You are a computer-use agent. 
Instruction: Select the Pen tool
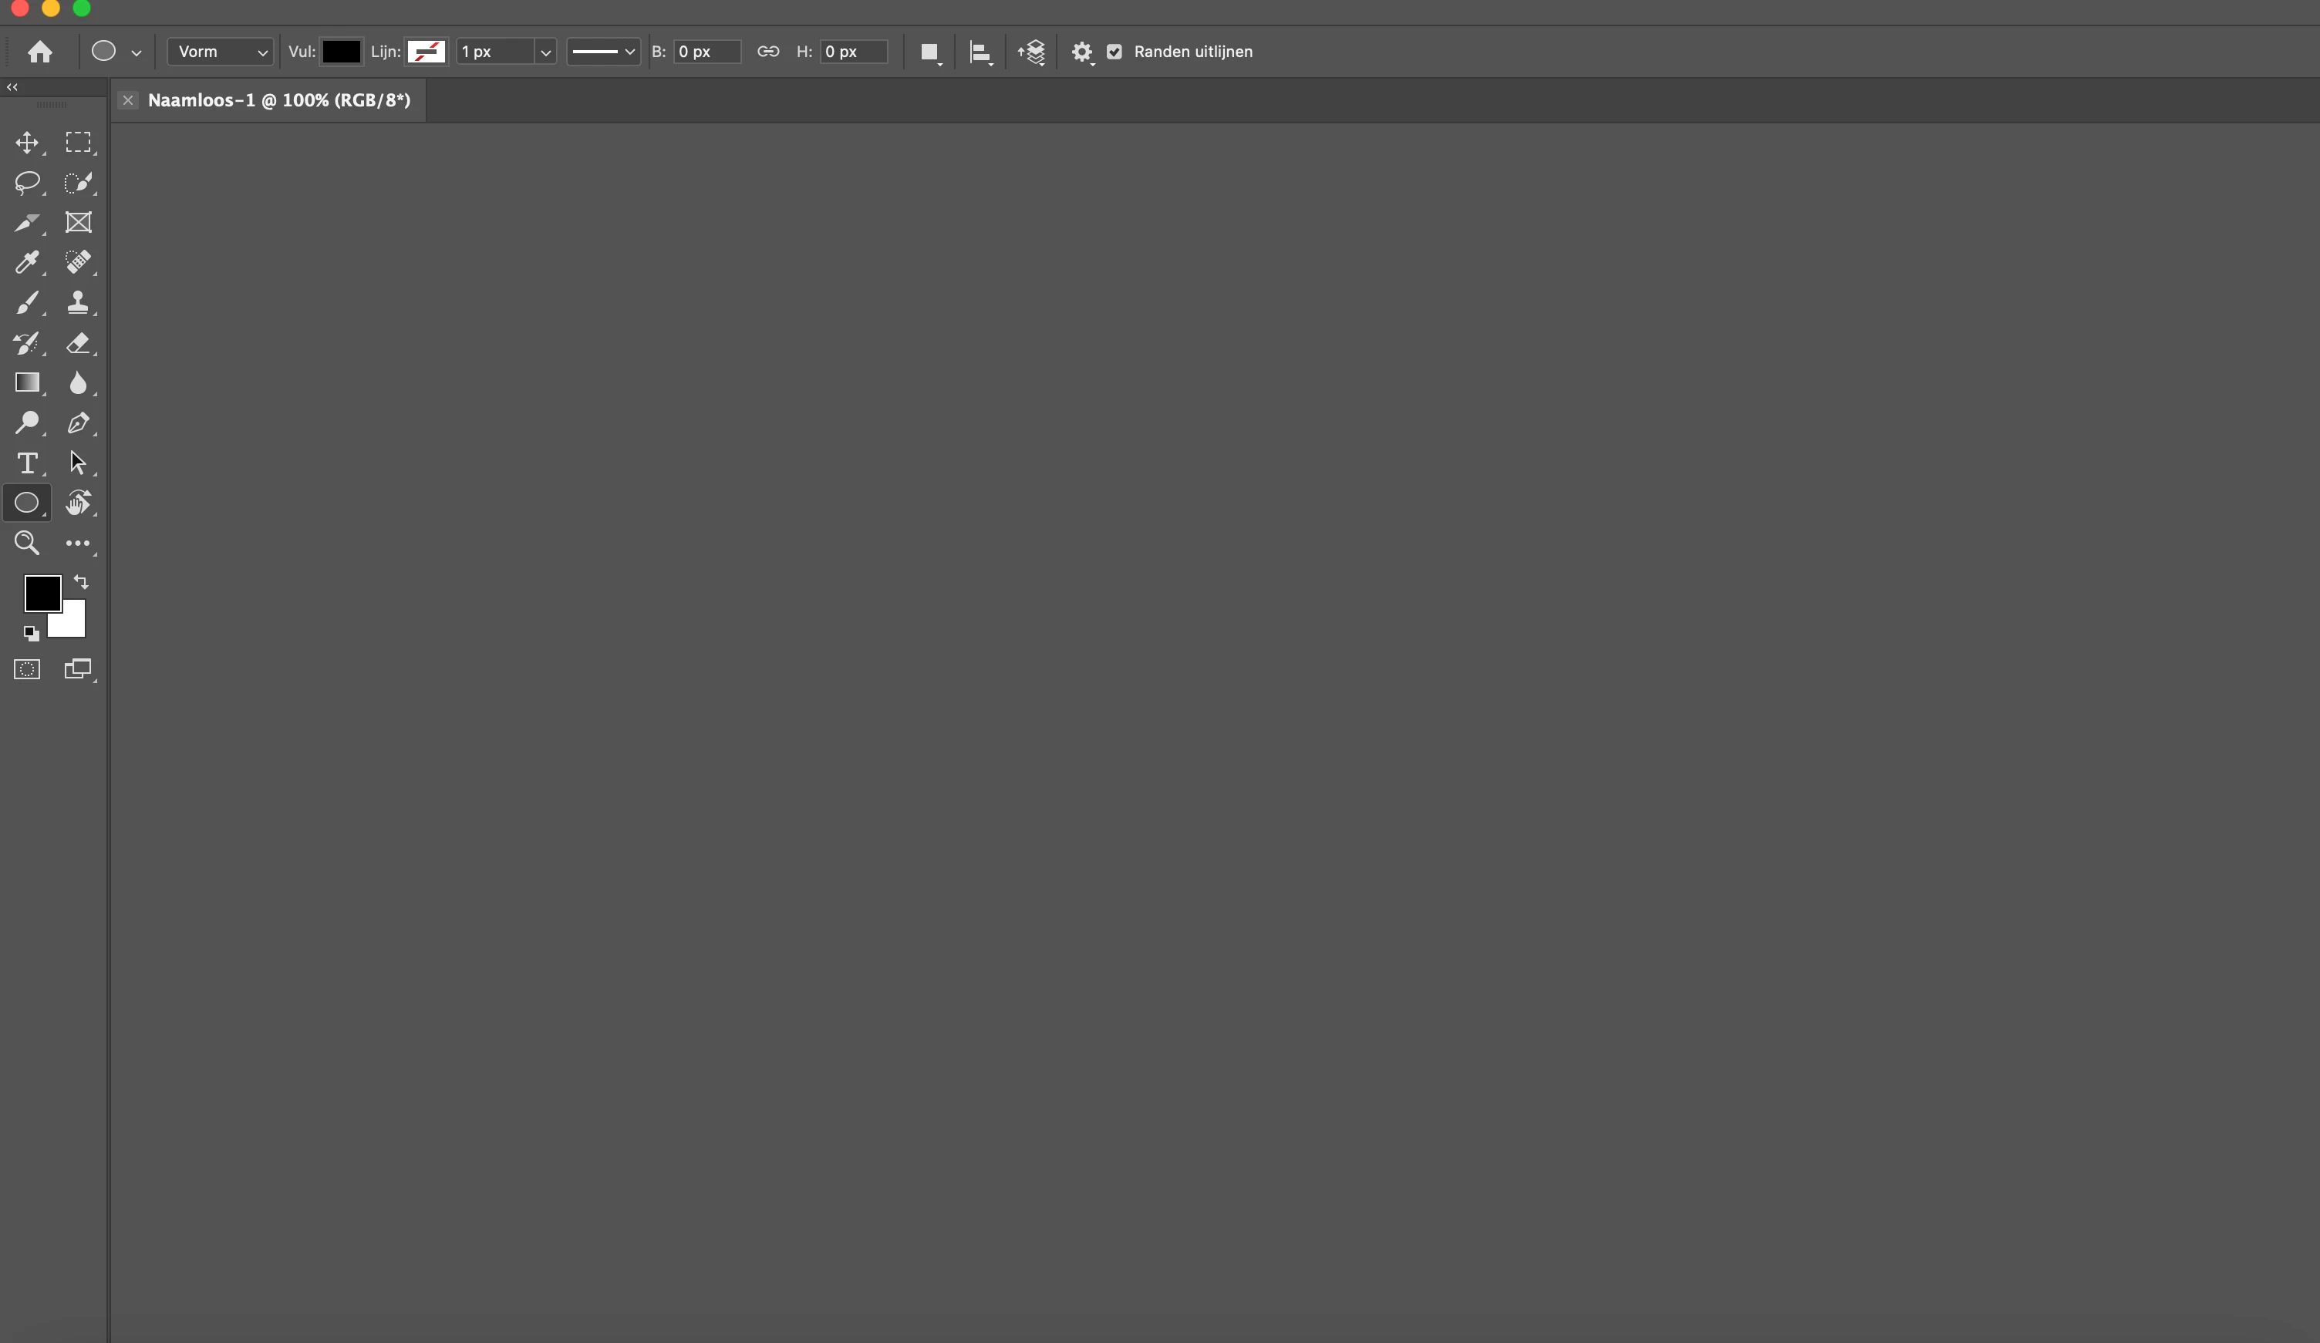[78, 423]
